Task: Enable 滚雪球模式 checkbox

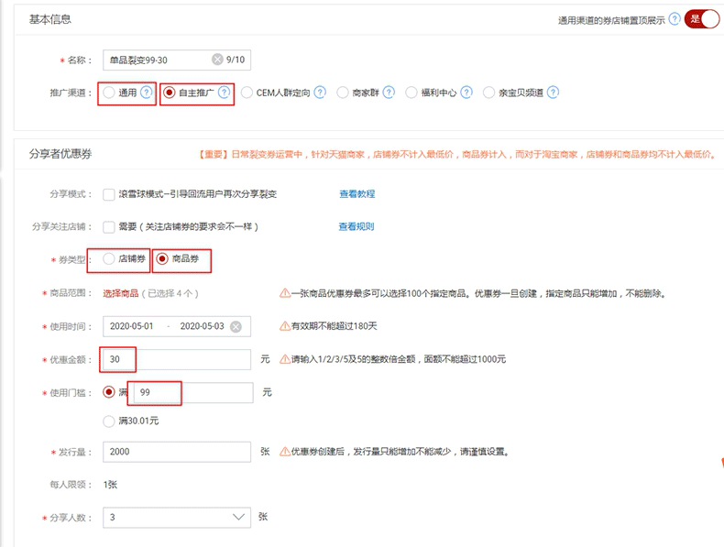Action: point(109,194)
